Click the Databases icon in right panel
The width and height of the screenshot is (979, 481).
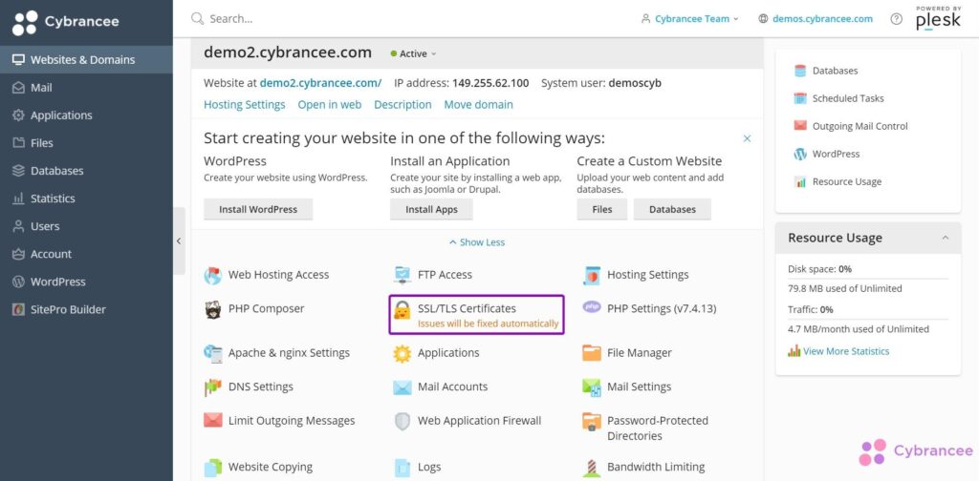[x=800, y=71]
